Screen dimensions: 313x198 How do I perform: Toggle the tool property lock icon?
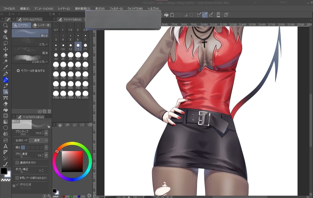point(48,126)
